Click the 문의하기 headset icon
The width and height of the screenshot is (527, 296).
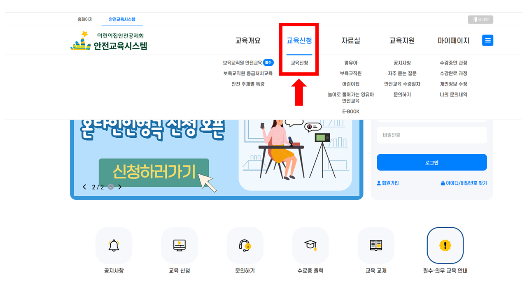point(245,245)
